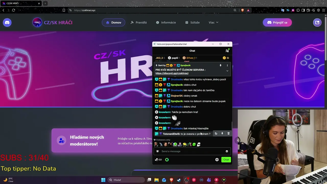Open the browser hamburger menu
This screenshot has height=184, width=327.
tap(324, 10)
